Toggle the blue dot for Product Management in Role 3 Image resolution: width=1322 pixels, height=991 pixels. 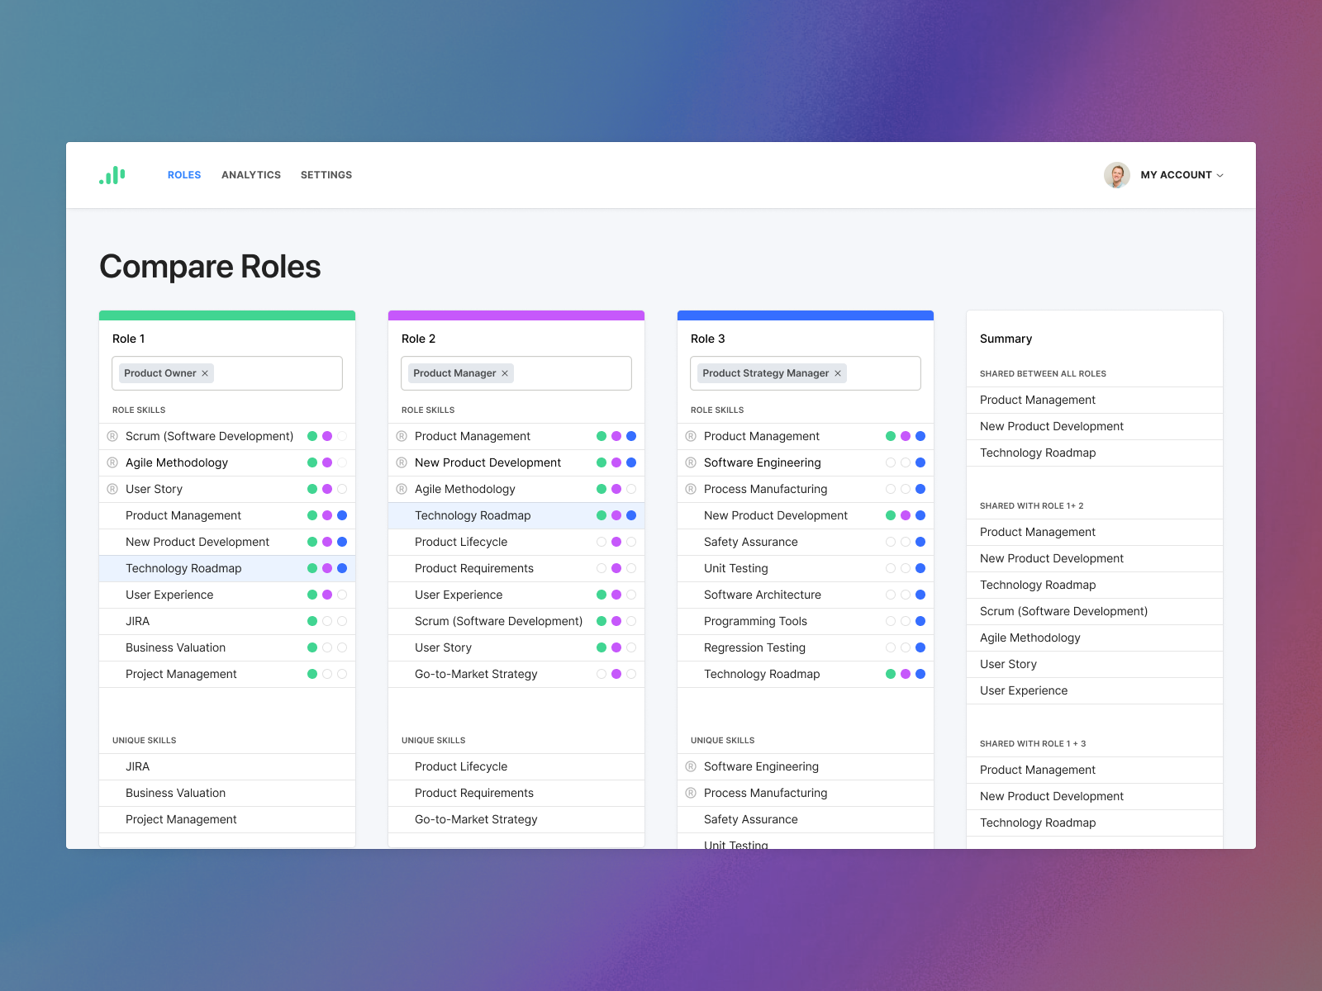coord(920,436)
